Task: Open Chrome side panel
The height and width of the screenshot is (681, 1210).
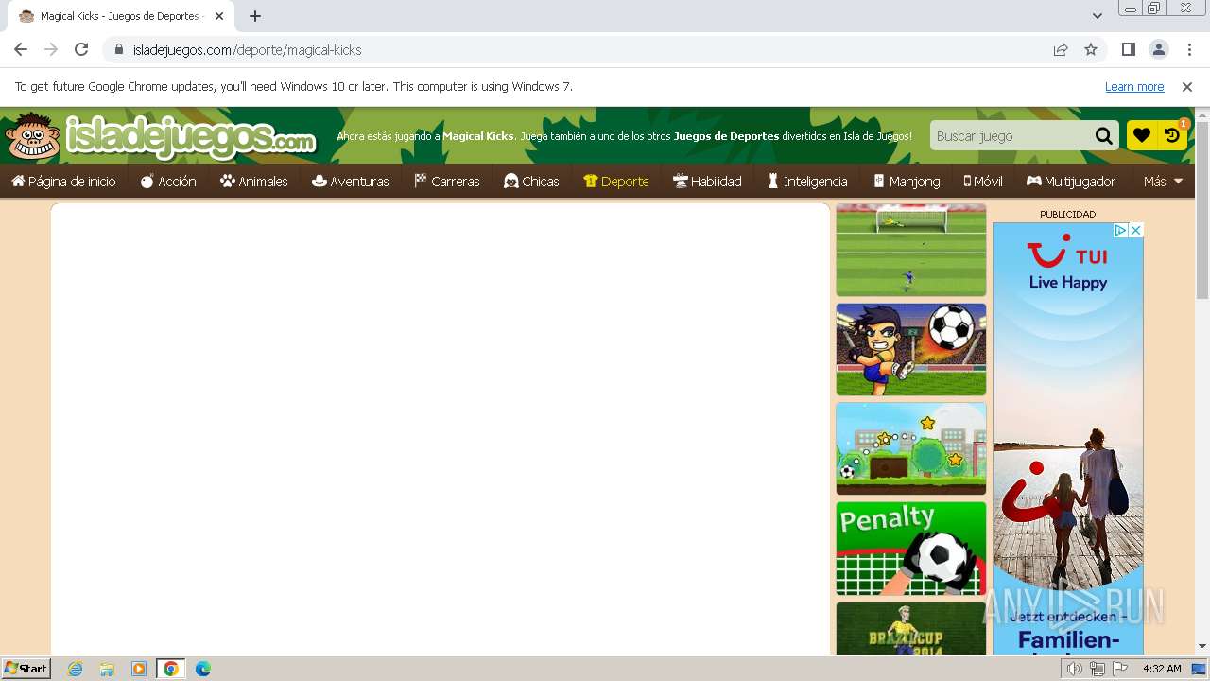Action: tap(1129, 49)
